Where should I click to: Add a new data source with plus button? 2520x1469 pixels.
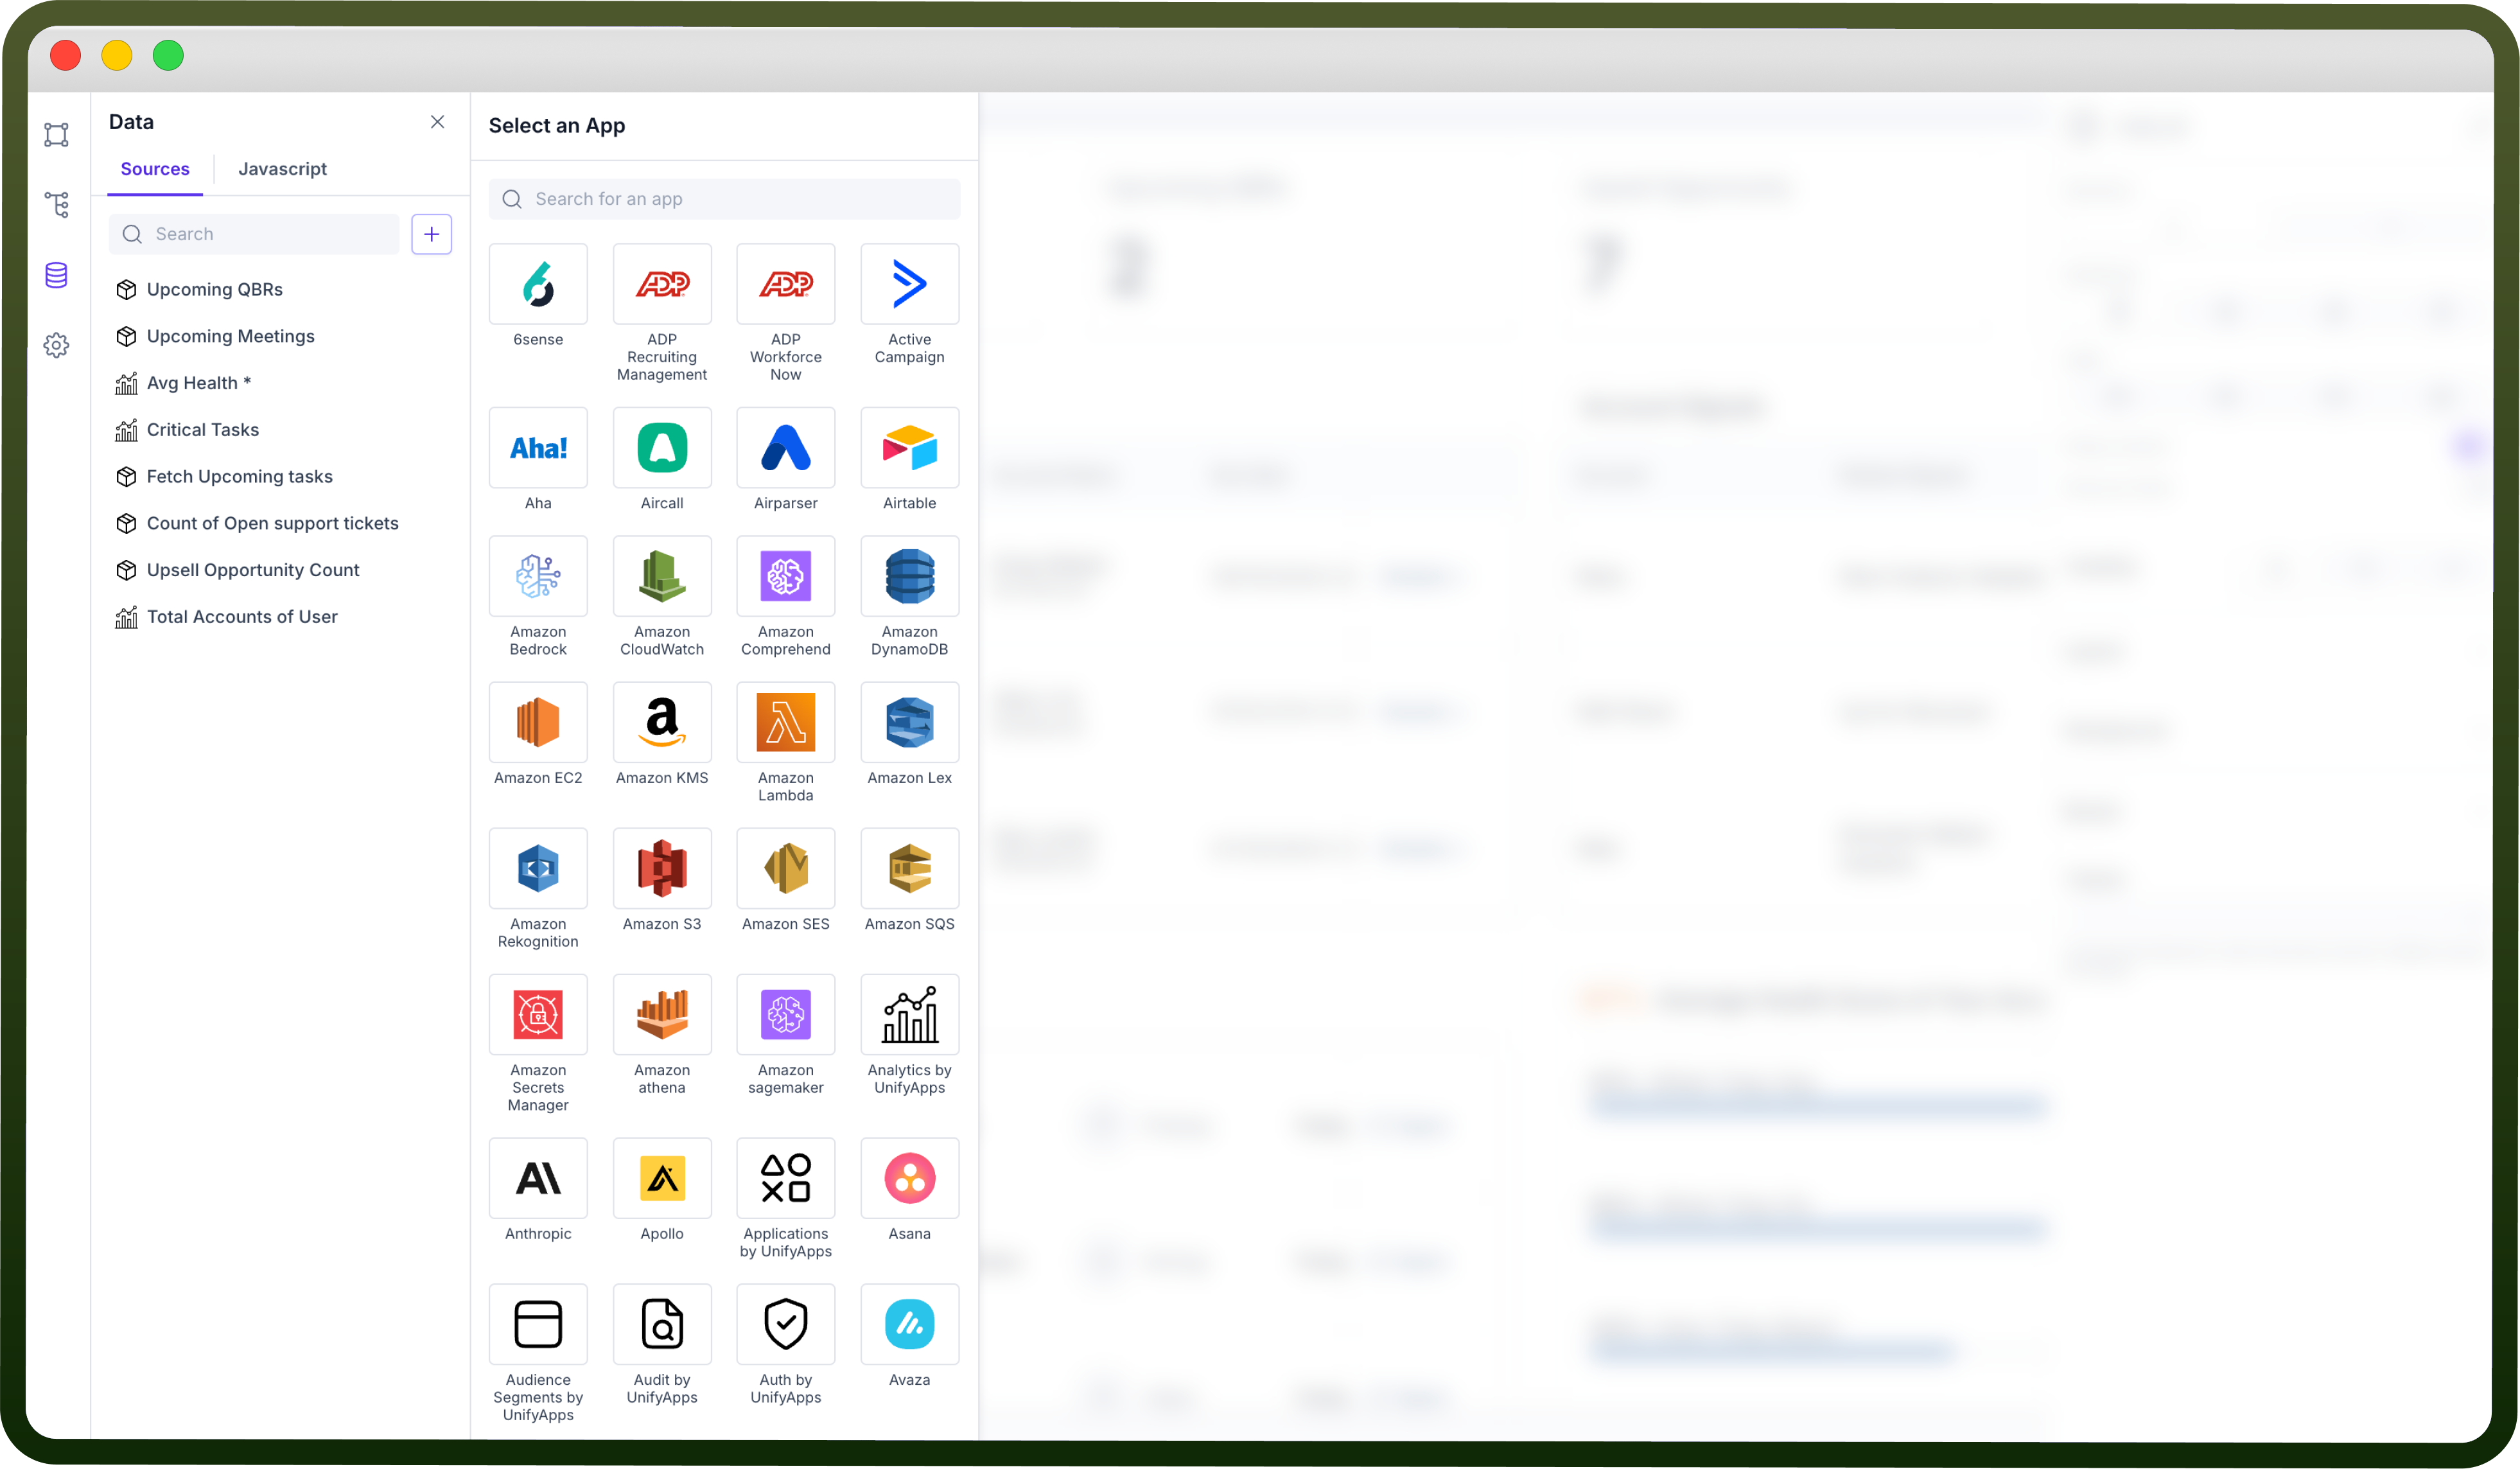click(x=432, y=234)
